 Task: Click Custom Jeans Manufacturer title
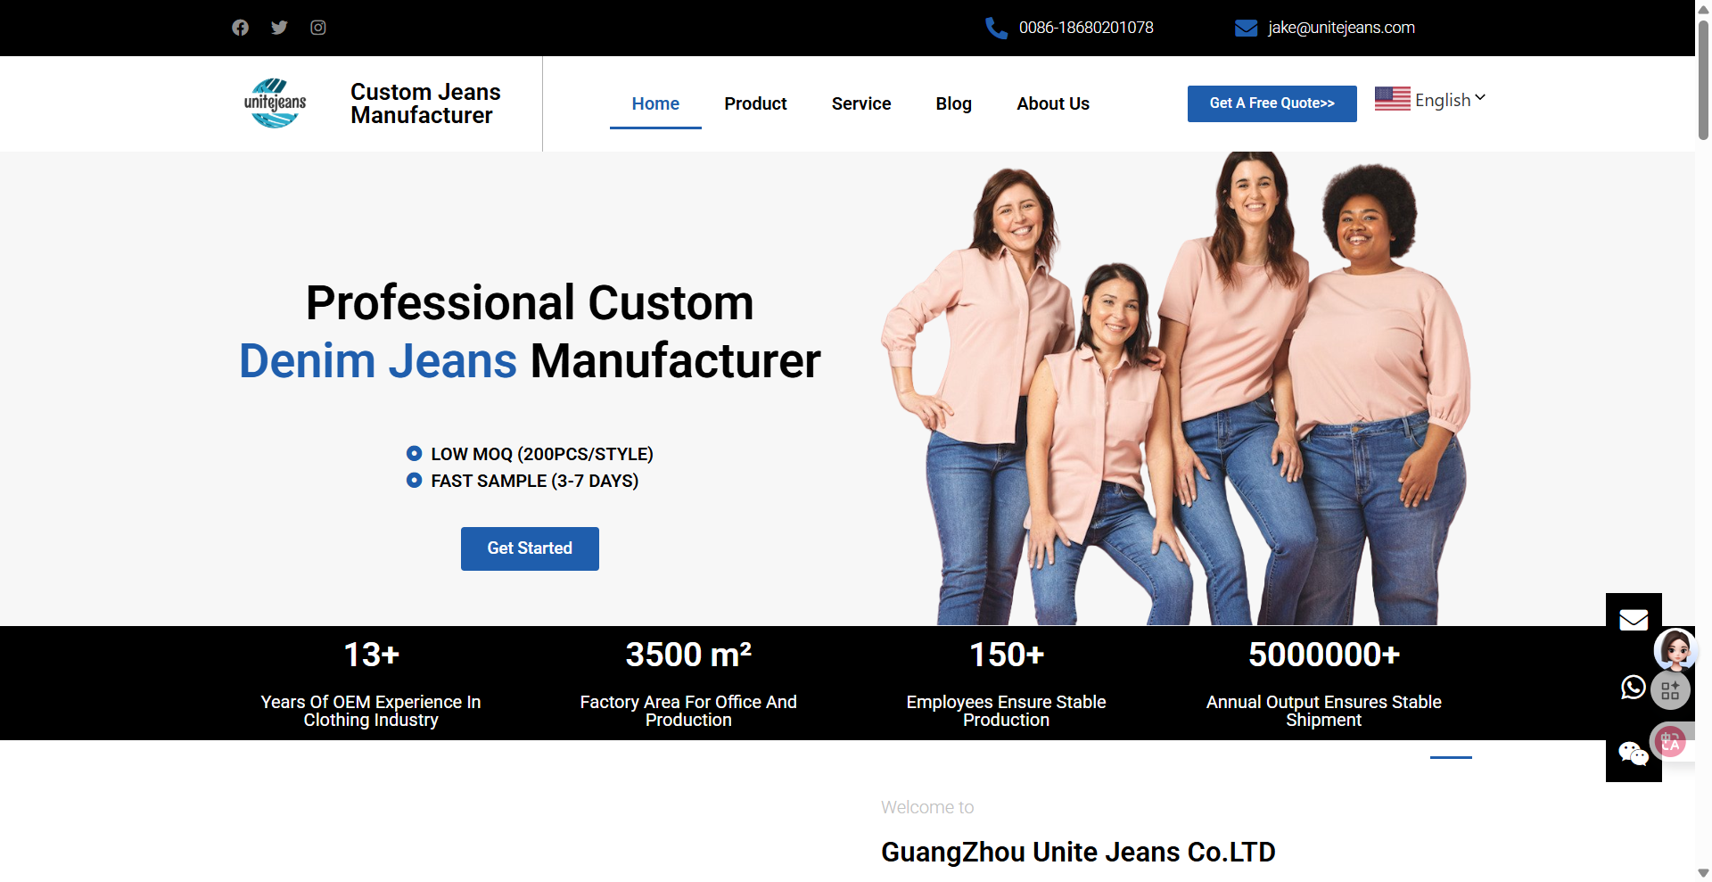(425, 103)
